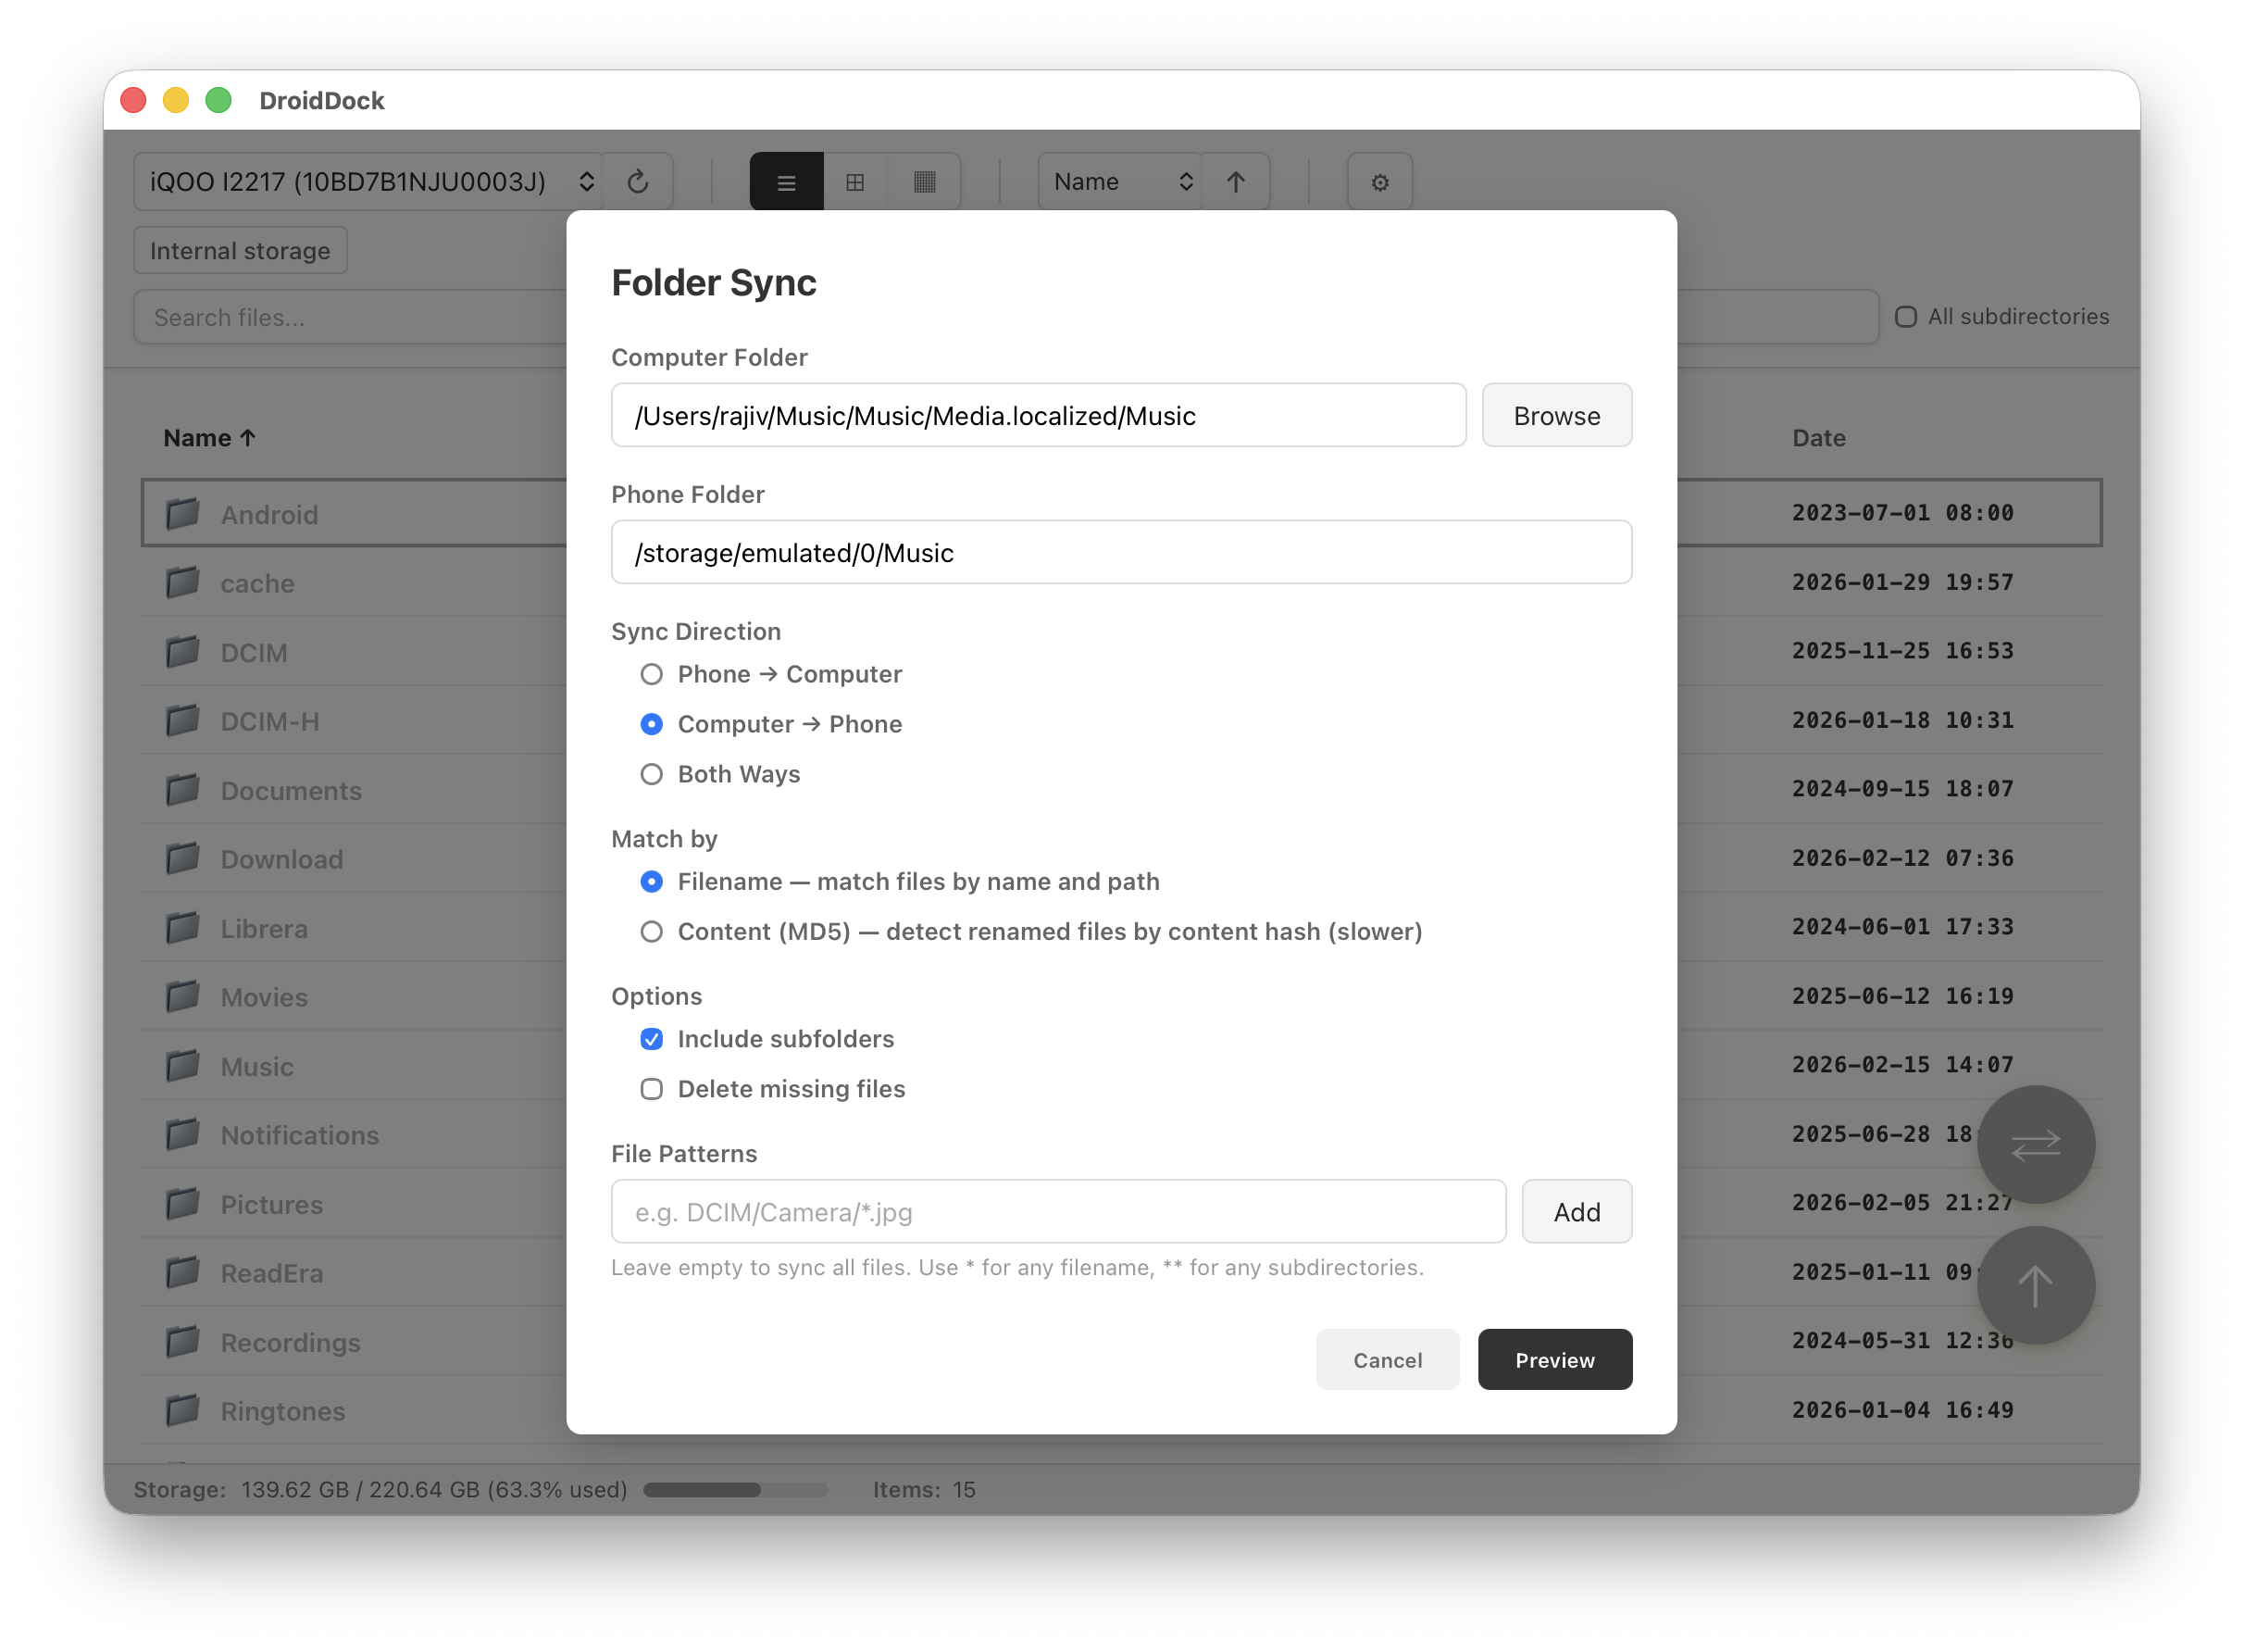Screen dimensions: 2244x1652
Task: Open the sort-by Name dropdown
Action: (1118, 181)
